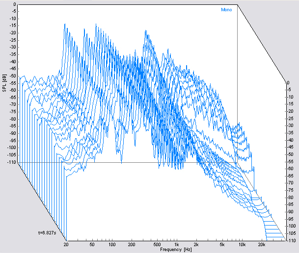Click the -50 label on left SPL axis

(x=13, y=76)
